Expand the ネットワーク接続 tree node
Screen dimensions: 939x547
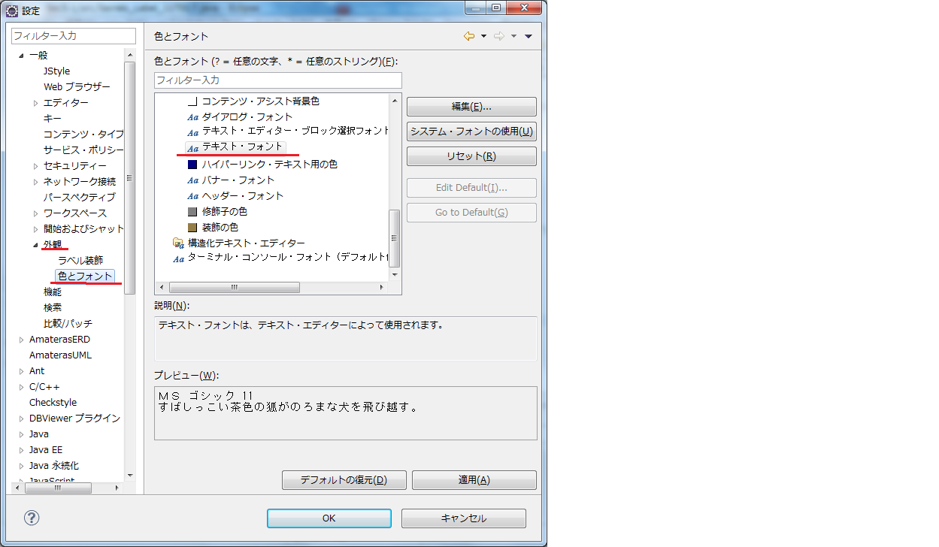35,182
